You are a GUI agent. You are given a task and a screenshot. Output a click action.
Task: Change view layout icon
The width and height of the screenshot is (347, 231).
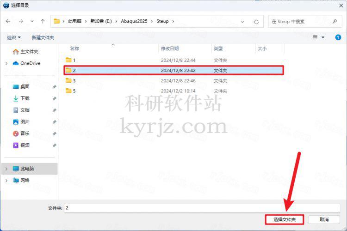coord(315,37)
